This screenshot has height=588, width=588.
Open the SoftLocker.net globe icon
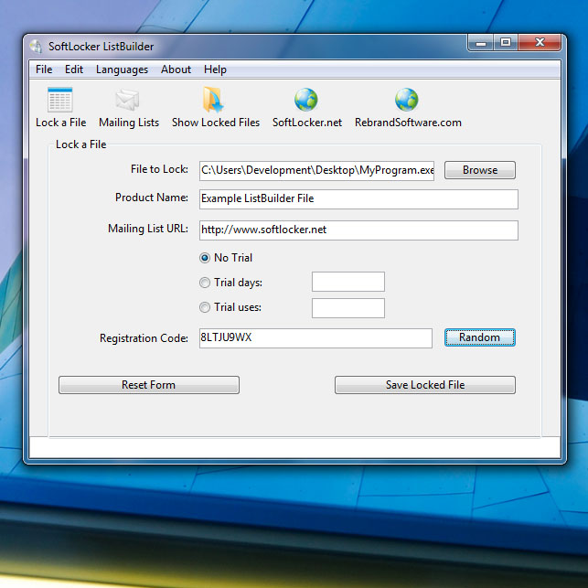[x=305, y=101]
